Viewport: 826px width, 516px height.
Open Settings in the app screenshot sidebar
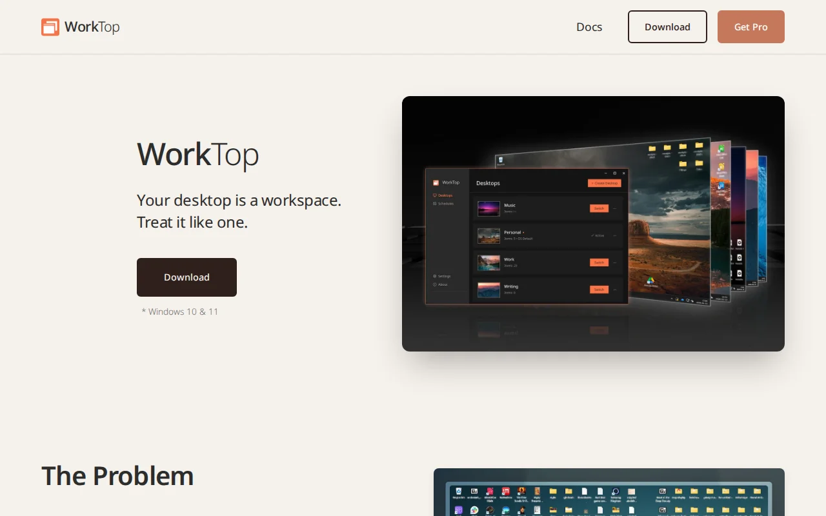pyautogui.click(x=442, y=276)
